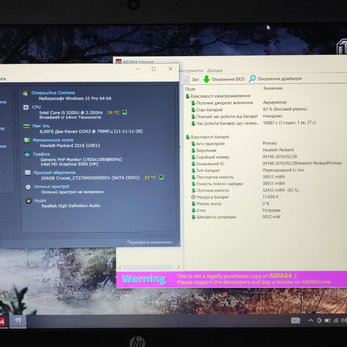Click the green temperature indicator next to 29 °C

tap(161, 177)
